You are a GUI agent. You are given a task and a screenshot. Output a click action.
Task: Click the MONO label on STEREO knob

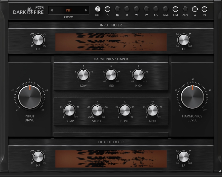click(91, 117)
